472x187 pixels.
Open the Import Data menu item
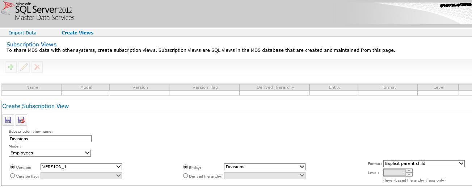[x=22, y=33]
